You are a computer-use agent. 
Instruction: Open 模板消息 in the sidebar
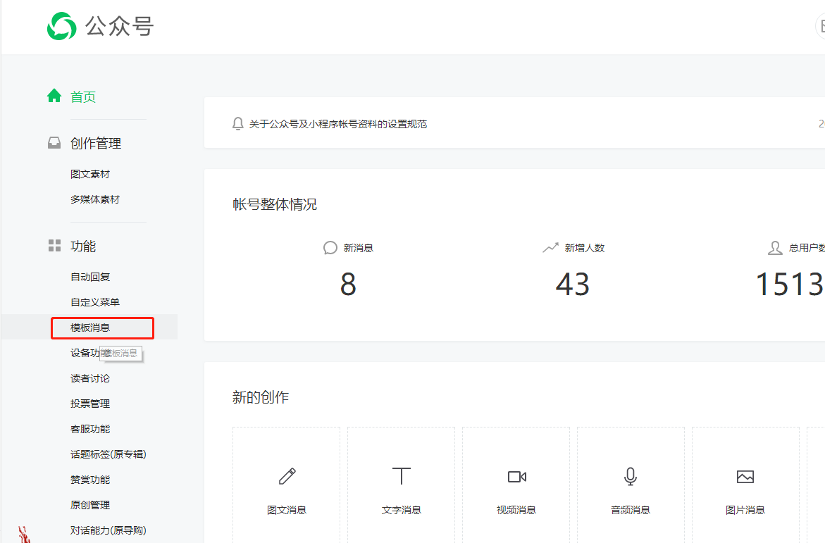(x=90, y=327)
